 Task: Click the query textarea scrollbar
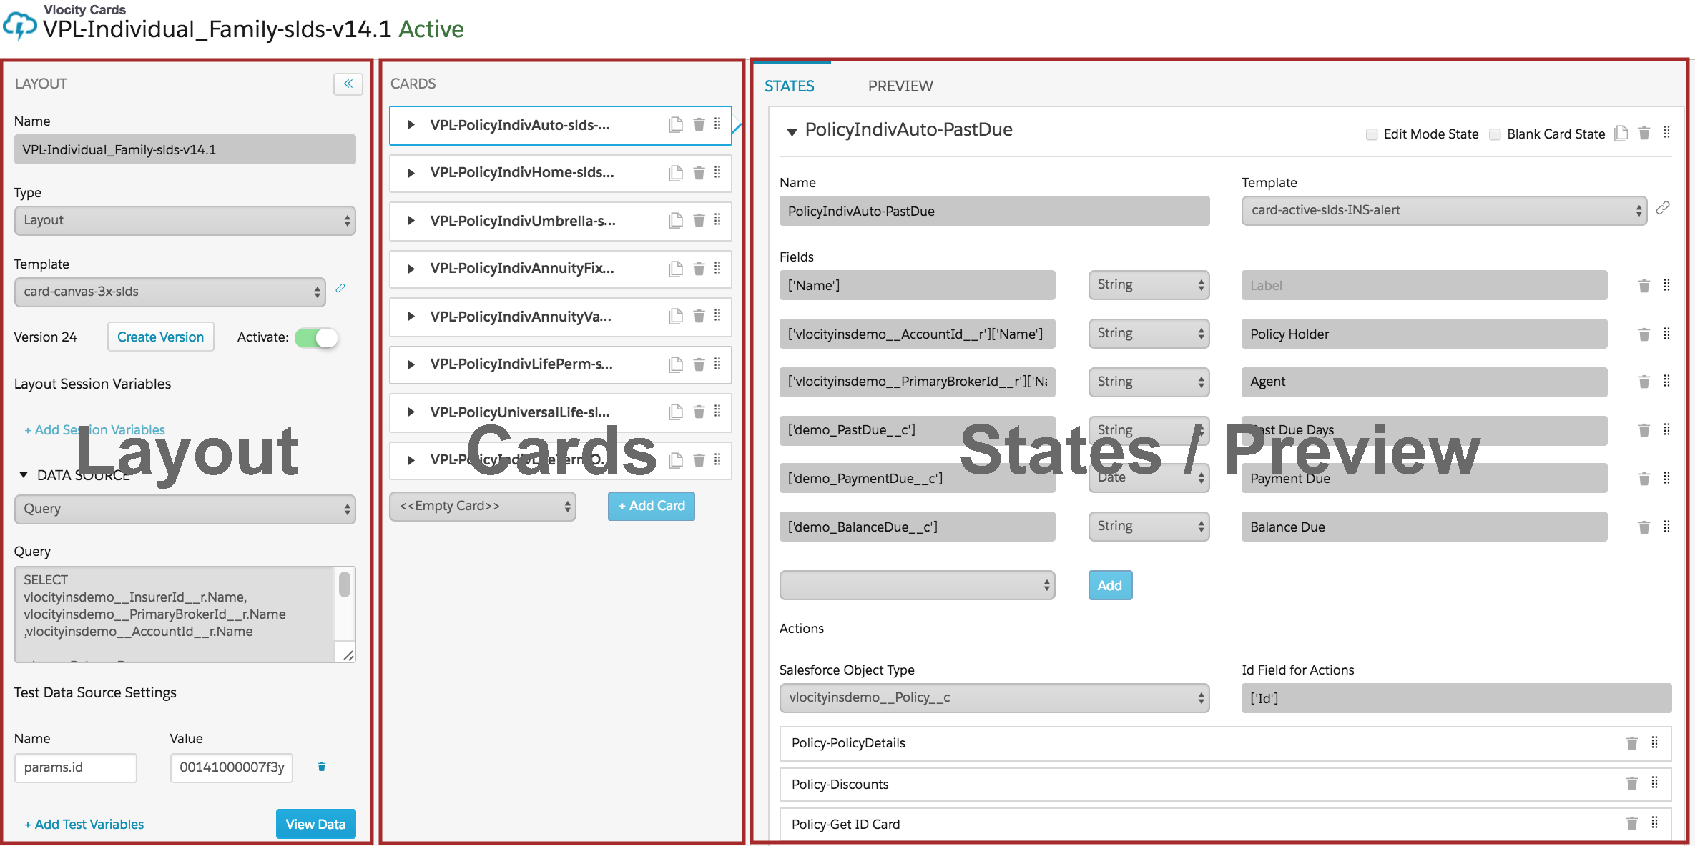345,584
